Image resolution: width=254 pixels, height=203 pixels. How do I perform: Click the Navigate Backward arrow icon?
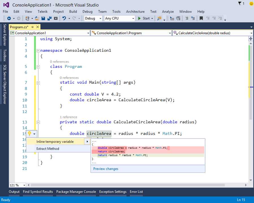(x=9, y=19)
